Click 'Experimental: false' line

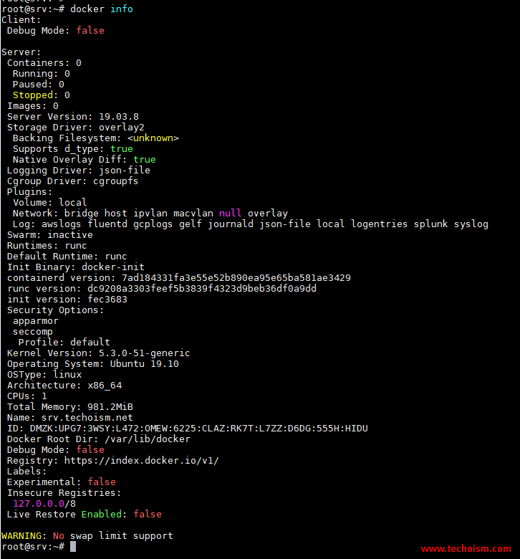point(62,482)
